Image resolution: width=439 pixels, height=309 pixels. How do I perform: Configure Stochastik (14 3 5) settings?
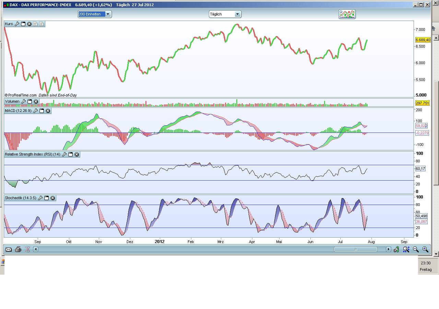(x=40, y=198)
